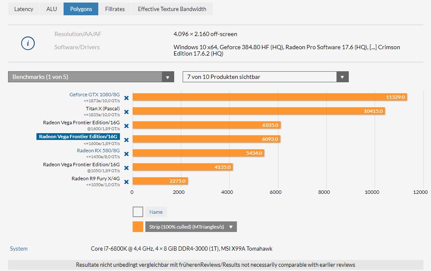
Task: Click the Name column label
Action: click(156, 212)
